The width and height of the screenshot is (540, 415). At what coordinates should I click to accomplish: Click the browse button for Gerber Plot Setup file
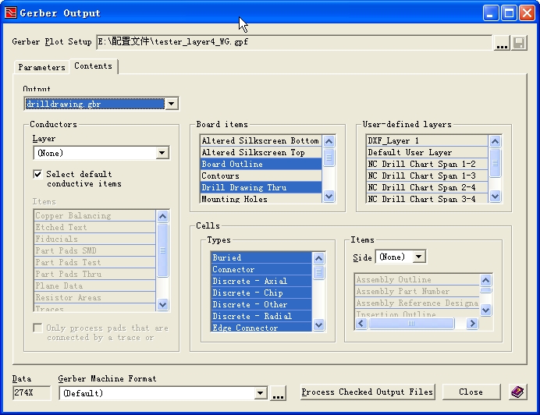(x=502, y=43)
